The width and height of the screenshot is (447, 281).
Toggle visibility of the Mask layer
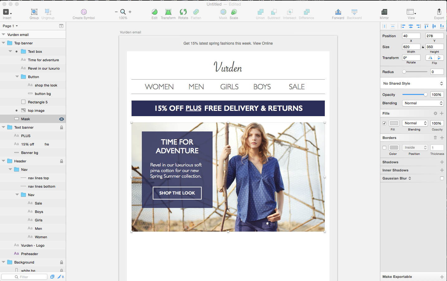click(61, 119)
